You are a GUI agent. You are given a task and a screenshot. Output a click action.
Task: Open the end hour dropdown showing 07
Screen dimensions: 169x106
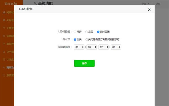pos(103,47)
